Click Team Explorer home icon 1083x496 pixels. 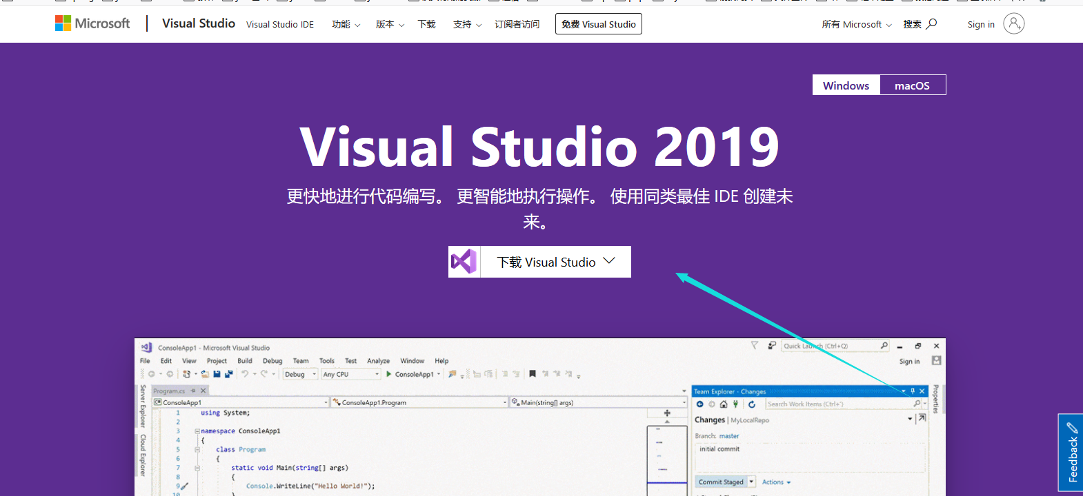[x=724, y=404]
